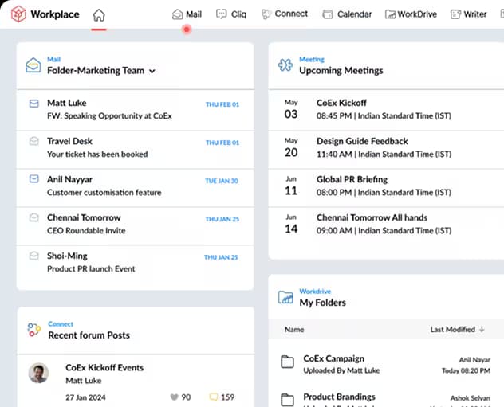Click the Cliq chat bubble icon
The image size is (504, 407).
coord(222,14)
